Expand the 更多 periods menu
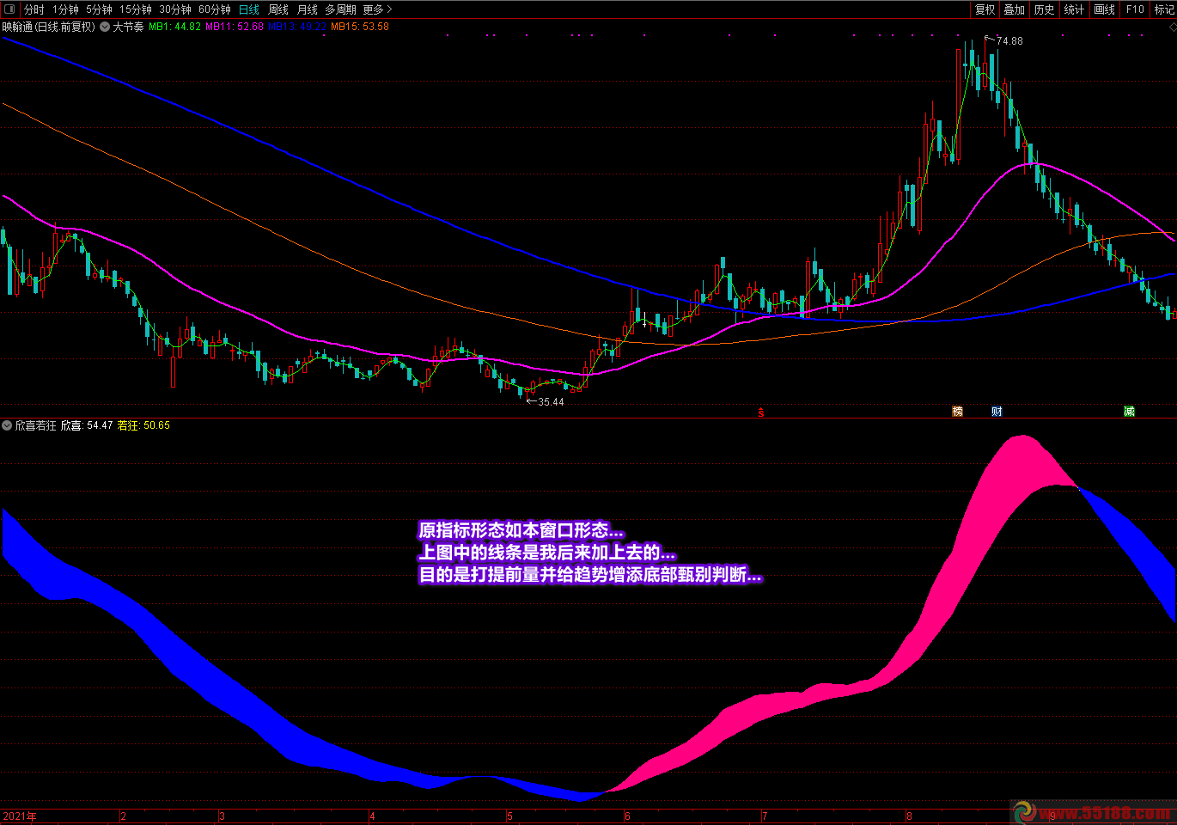The image size is (1177, 825). [x=377, y=9]
